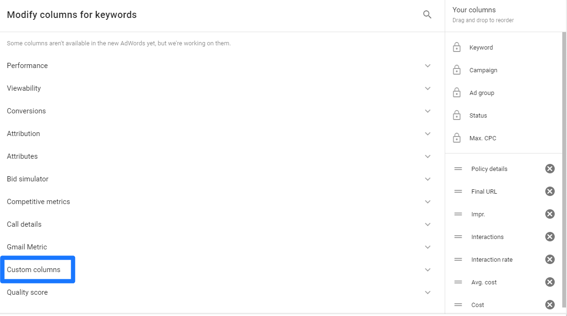Open the search magnifier icon

pyautogui.click(x=427, y=15)
